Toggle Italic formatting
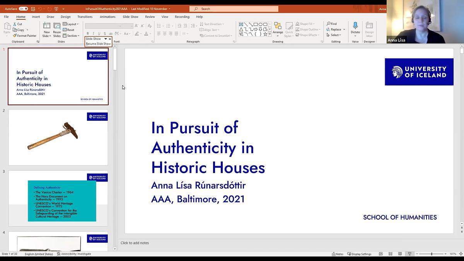Screen dimensions: 464x261 coord(93,34)
